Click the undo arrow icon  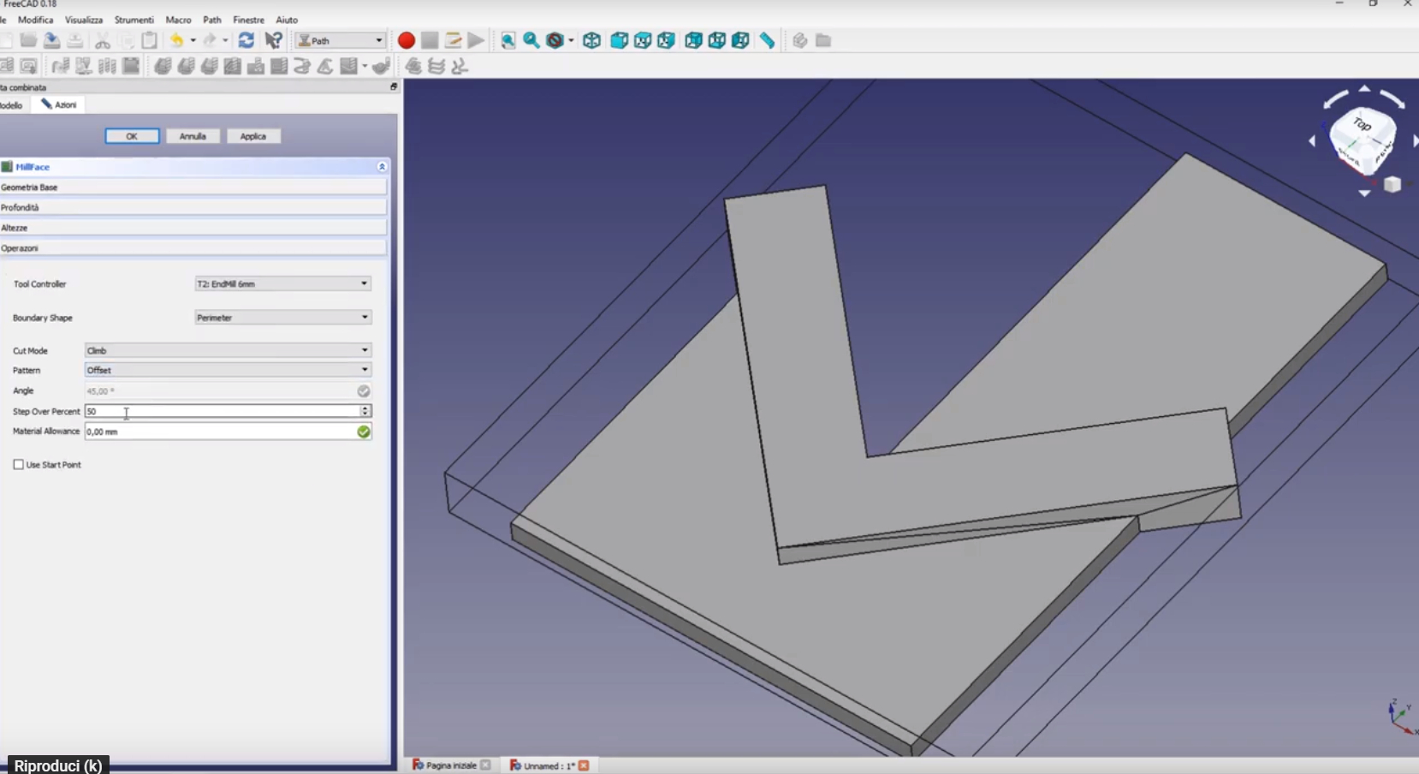pos(177,40)
